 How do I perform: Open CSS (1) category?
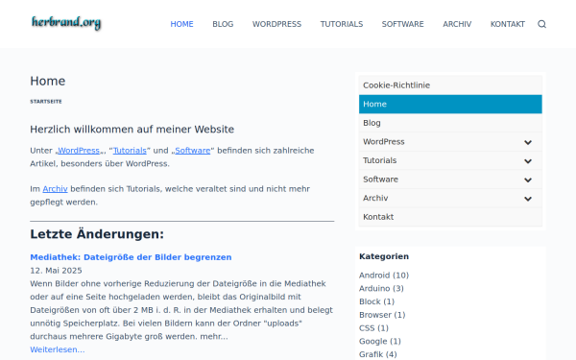click(x=373, y=328)
